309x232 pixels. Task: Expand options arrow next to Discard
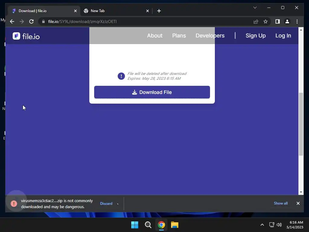(118, 204)
